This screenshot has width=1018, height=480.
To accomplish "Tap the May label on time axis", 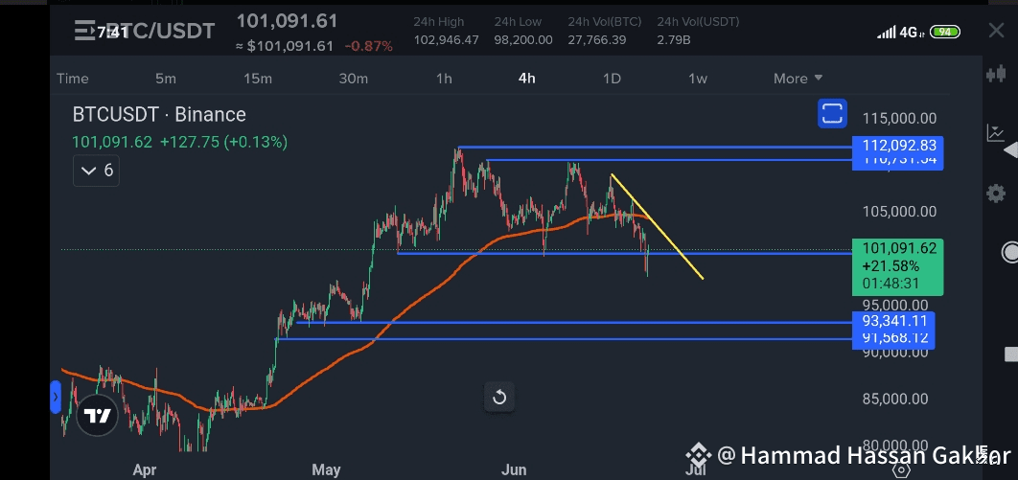I will coord(326,469).
